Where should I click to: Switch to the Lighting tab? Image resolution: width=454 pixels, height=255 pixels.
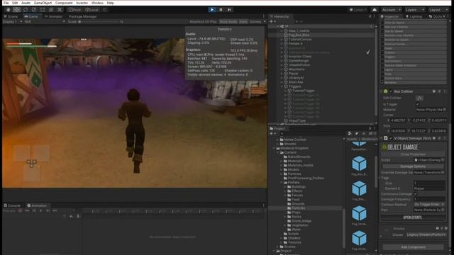pyautogui.click(x=414, y=16)
